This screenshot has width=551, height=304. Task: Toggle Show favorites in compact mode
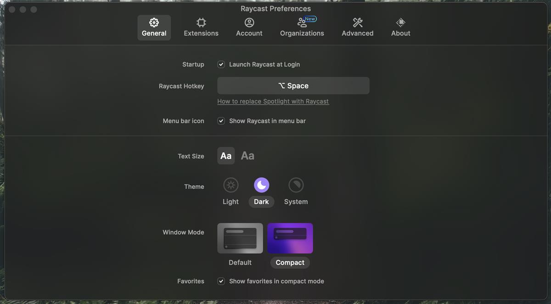tap(221, 281)
